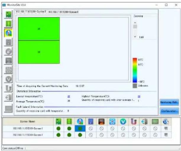Select the 192.168.1.11:5200-Screen1 table row name

pos(28,135)
